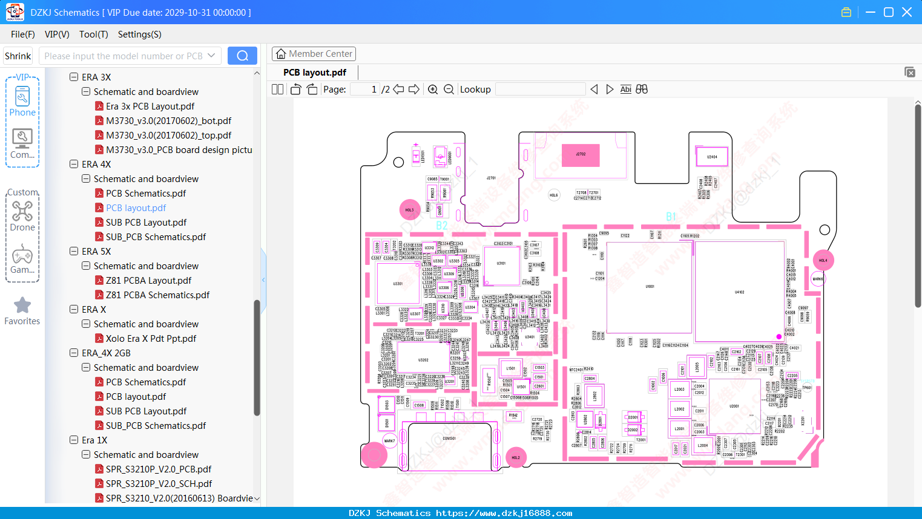Rotate the PDF page counterclockwise
The width and height of the screenshot is (922, 519).
click(x=296, y=90)
